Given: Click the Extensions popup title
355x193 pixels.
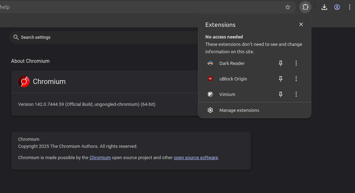Looking at the screenshot, I should [x=220, y=25].
